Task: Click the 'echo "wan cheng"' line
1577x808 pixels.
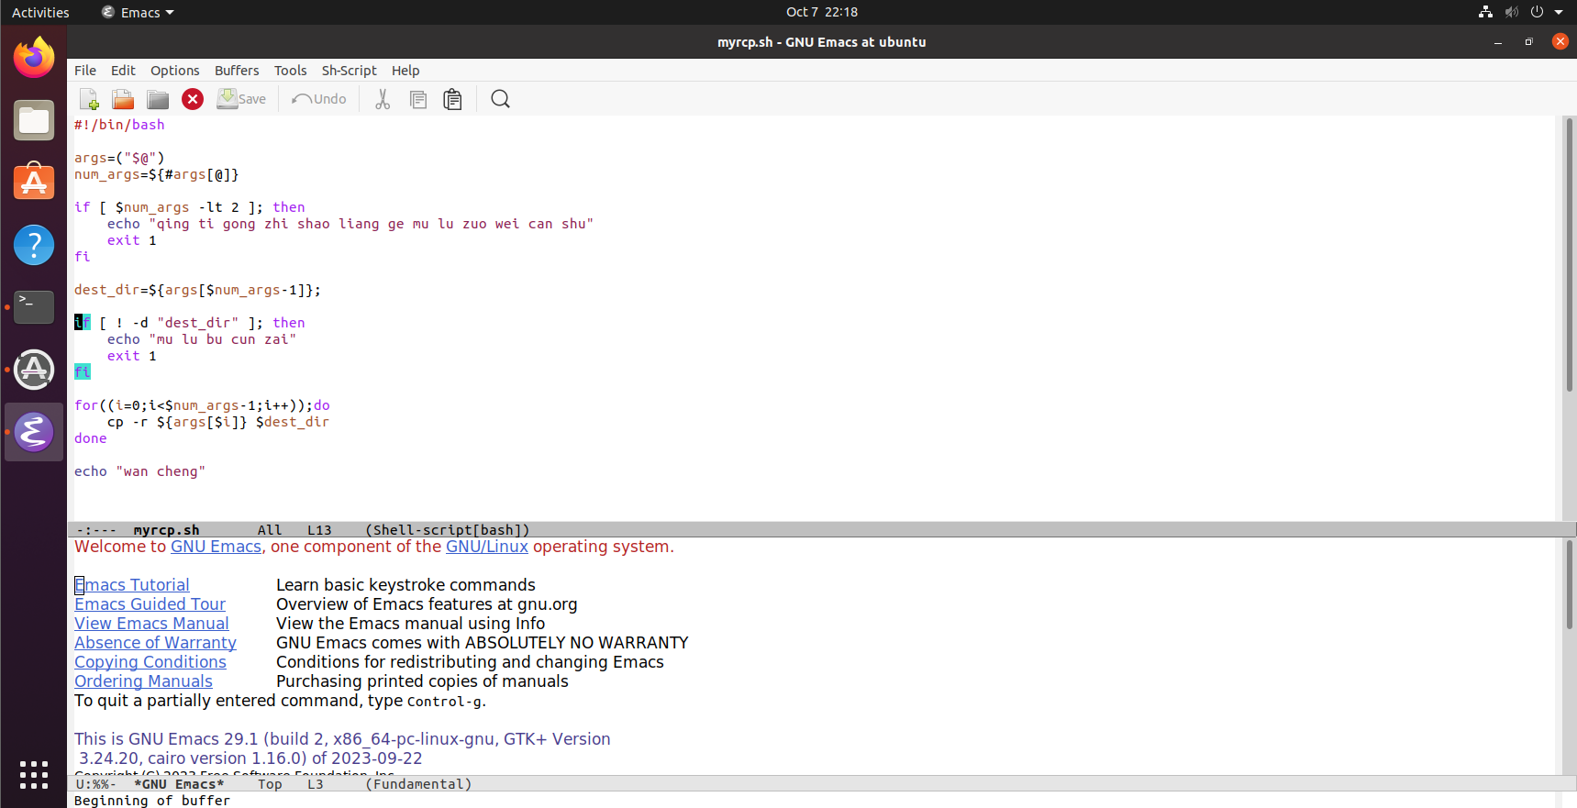Action: pos(139,471)
